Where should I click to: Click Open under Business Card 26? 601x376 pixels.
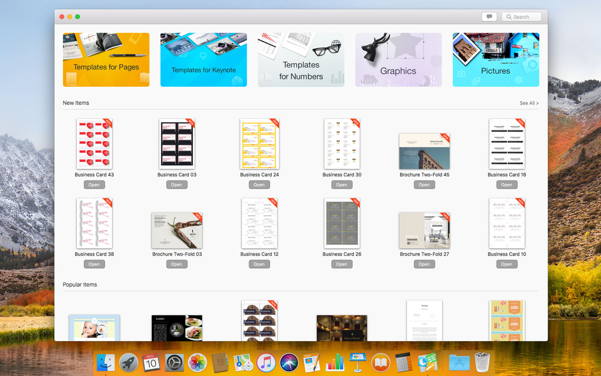point(341,264)
